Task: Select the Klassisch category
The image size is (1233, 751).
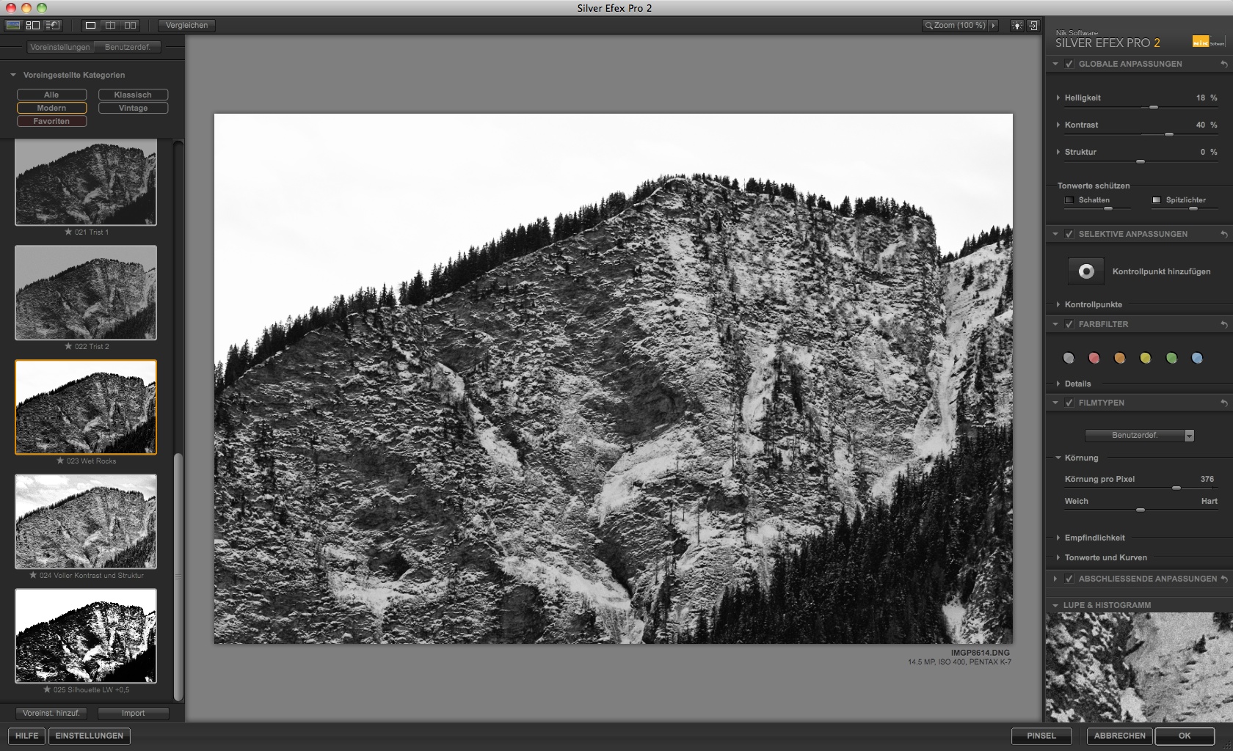Action: tap(133, 95)
